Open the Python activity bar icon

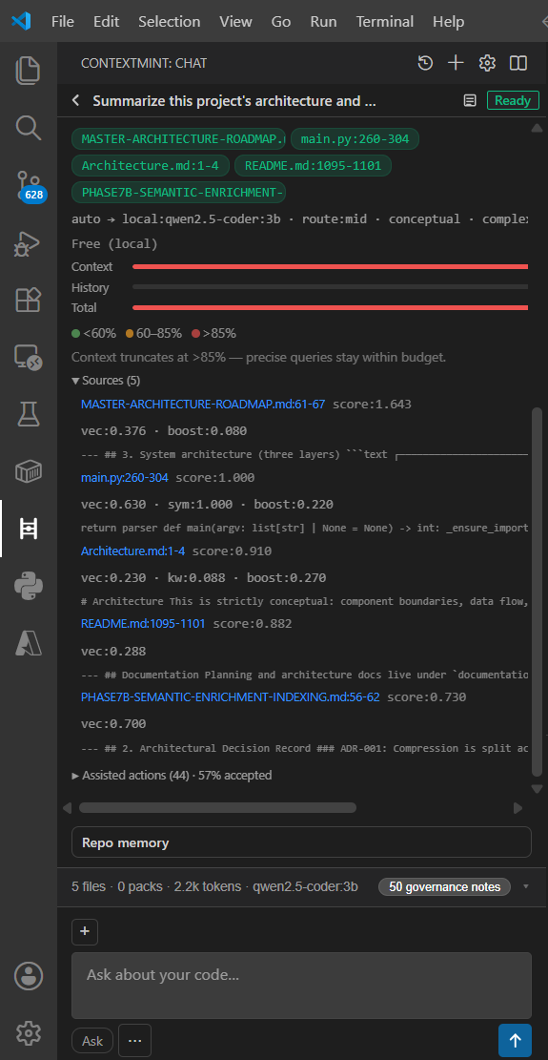[29, 586]
